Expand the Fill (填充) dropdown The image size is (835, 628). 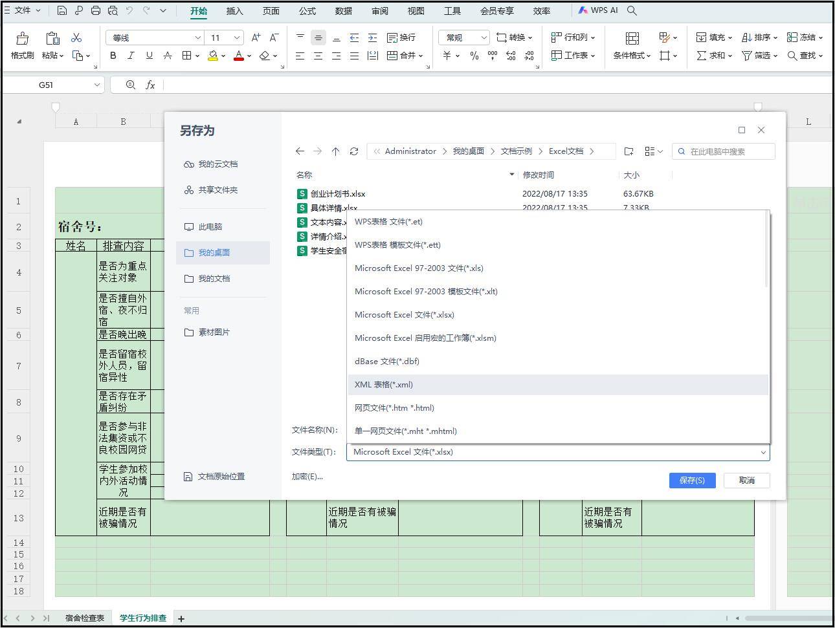730,38
